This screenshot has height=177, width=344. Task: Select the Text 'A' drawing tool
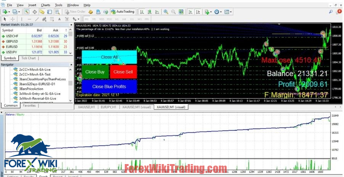click(59, 19)
